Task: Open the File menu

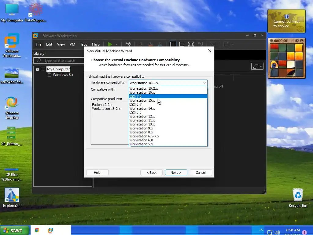Action: coord(39,44)
